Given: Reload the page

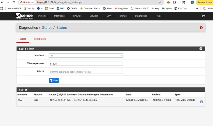Looking at the screenshot, I should 14,2.
